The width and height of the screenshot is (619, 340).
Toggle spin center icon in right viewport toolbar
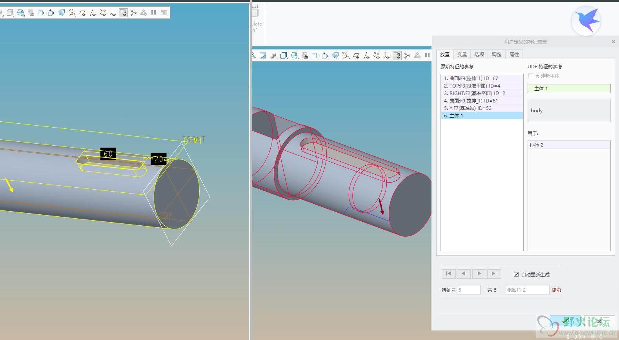click(x=407, y=56)
